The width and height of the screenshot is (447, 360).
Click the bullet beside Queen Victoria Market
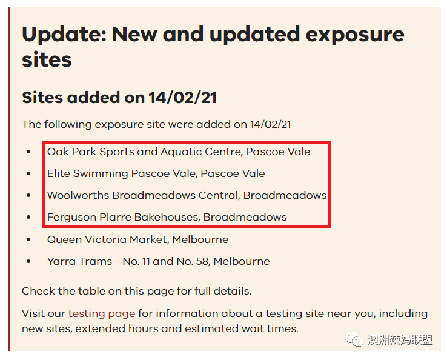coord(28,239)
